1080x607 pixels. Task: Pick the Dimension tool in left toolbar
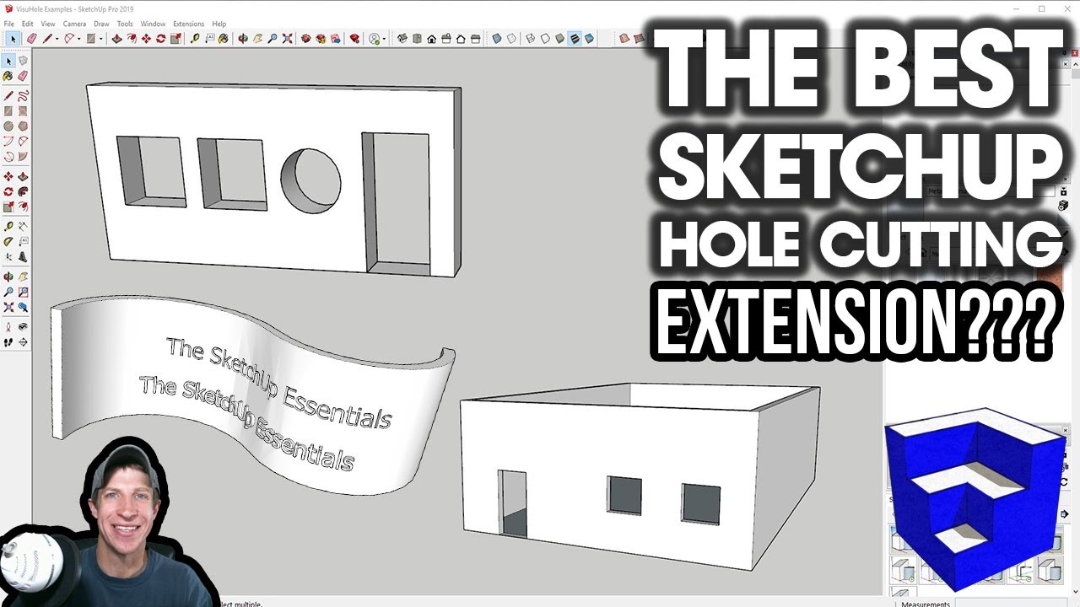coord(23,224)
